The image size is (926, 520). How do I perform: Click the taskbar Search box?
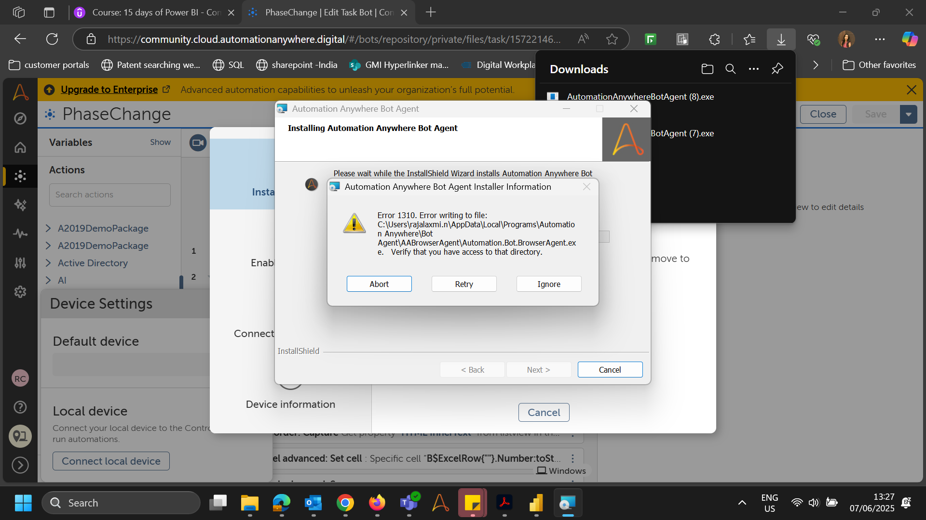click(121, 503)
